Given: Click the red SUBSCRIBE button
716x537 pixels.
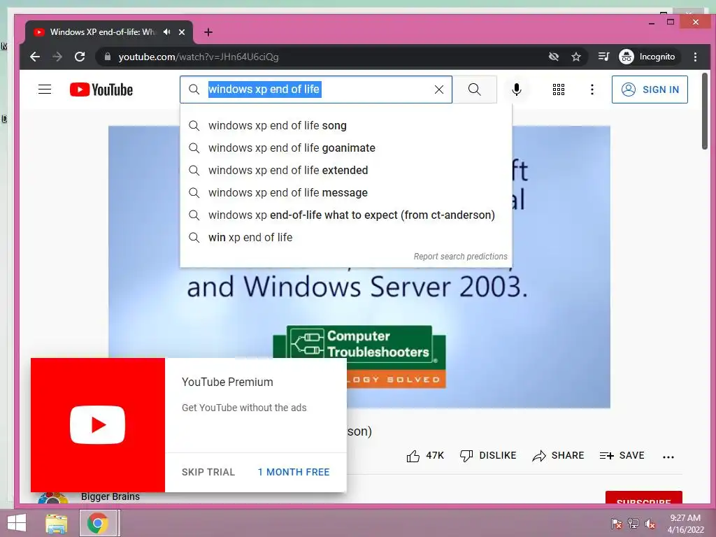Looking at the screenshot, I should point(644,498).
